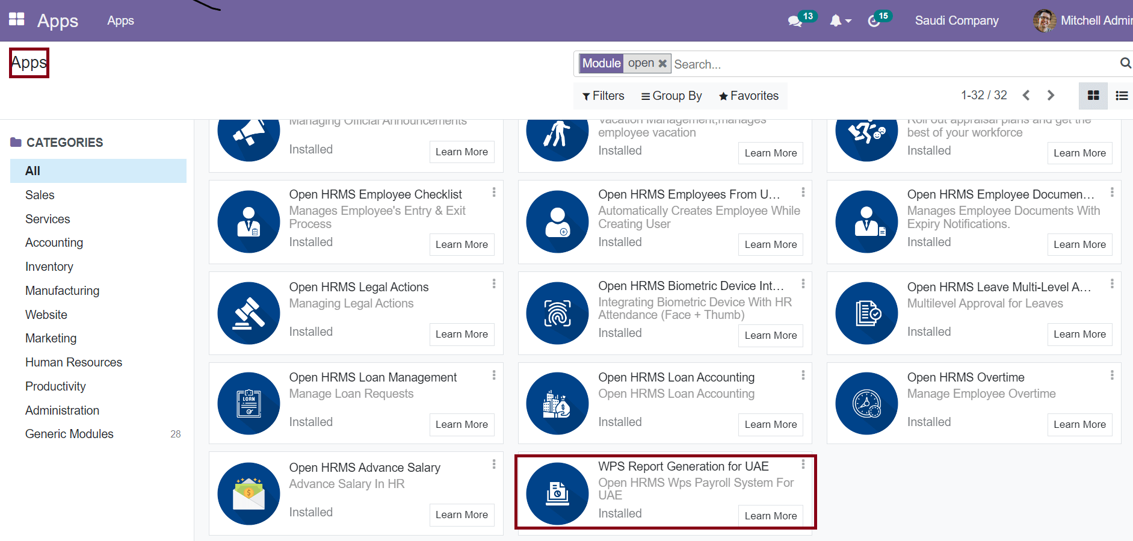Click WPS Report Generation for UAE icon
This screenshot has height=541, width=1133.
(557, 494)
